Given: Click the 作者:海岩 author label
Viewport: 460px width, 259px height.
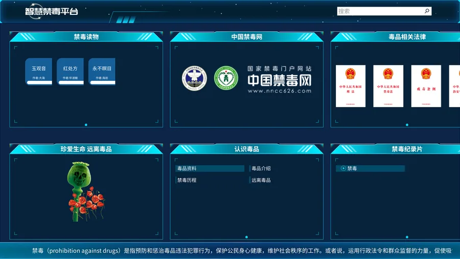Looking at the screenshot, I should [x=102, y=78].
